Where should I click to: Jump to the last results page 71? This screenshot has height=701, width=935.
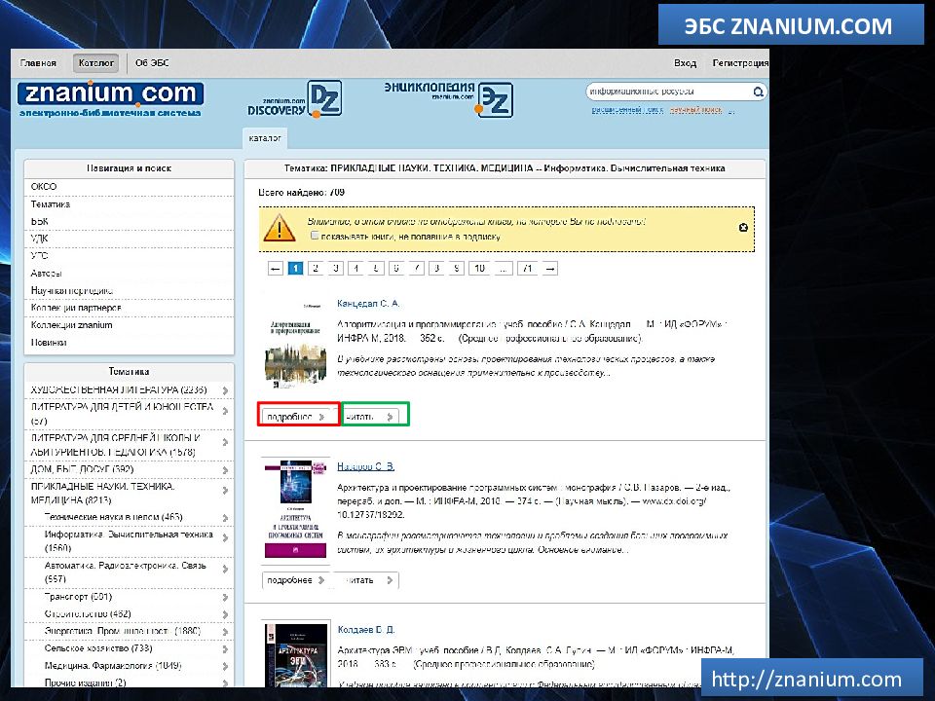pyautogui.click(x=527, y=269)
